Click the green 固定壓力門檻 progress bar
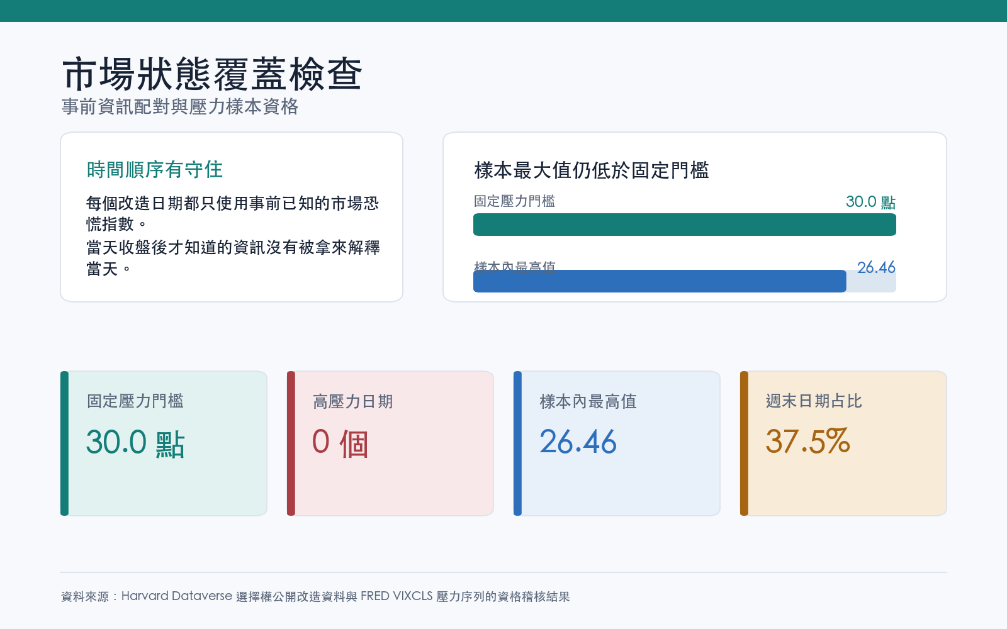This screenshot has width=1007, height=629. tap(685, 225)
